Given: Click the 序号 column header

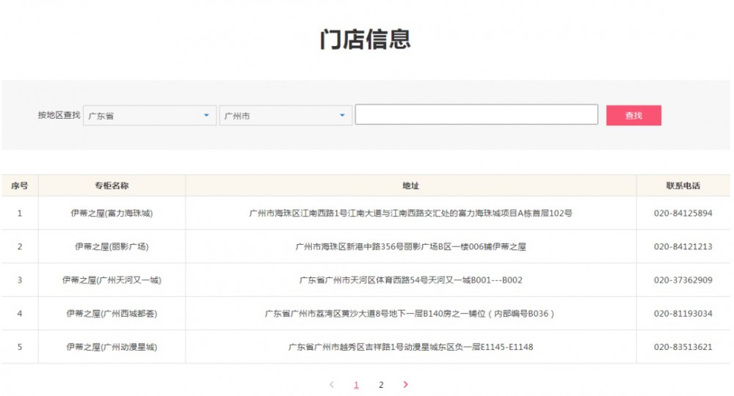Looking at the screenshot, I should 19,186.
